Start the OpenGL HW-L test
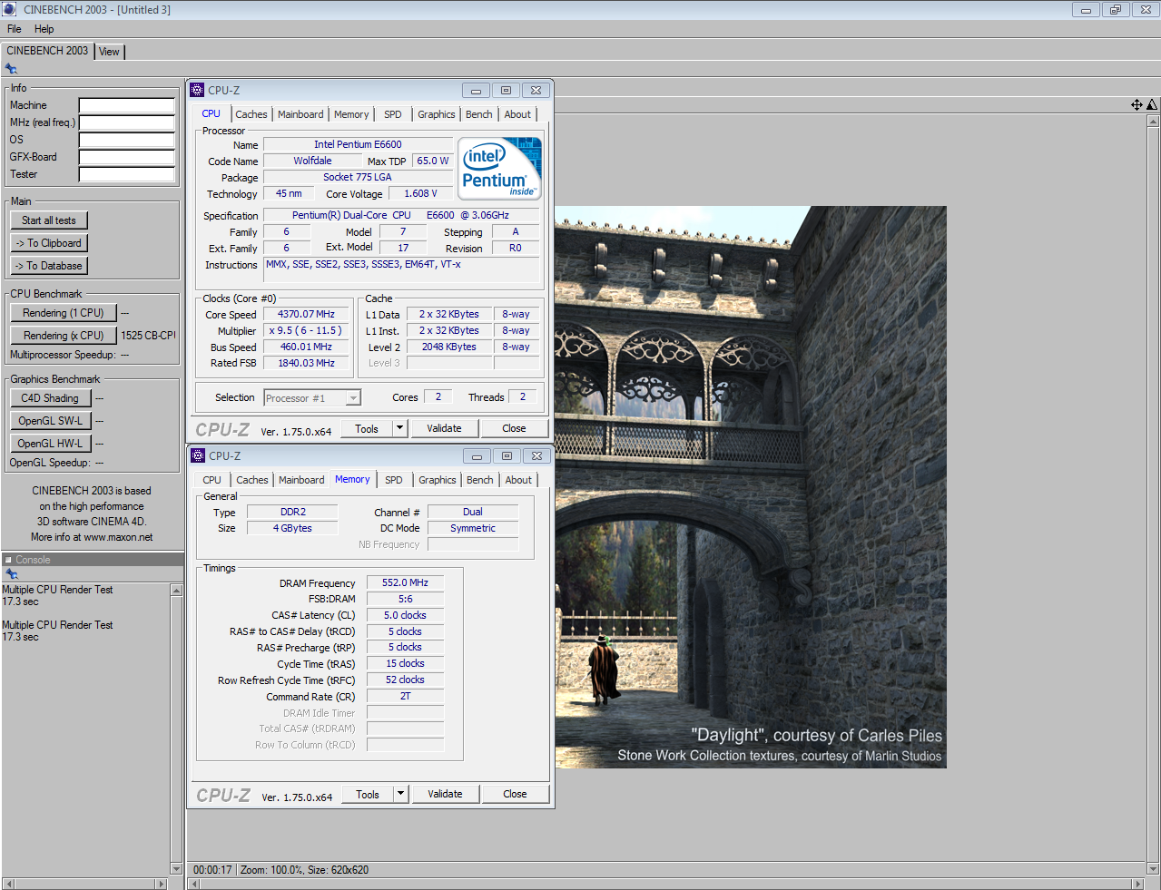 point(50,444)
